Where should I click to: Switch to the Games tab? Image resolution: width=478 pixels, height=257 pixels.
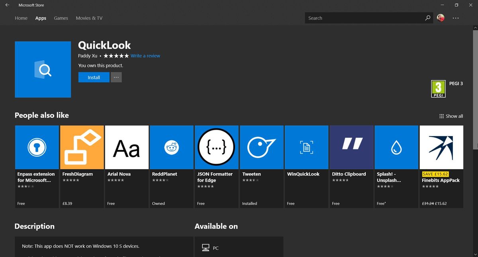coord(61,18)
